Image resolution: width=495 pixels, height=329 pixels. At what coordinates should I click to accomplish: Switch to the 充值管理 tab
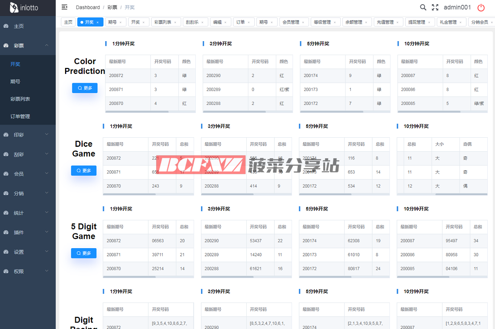(385, 22)
